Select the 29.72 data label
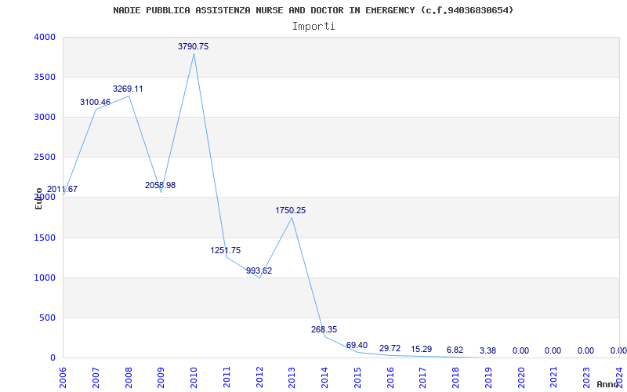 (390, 348)
